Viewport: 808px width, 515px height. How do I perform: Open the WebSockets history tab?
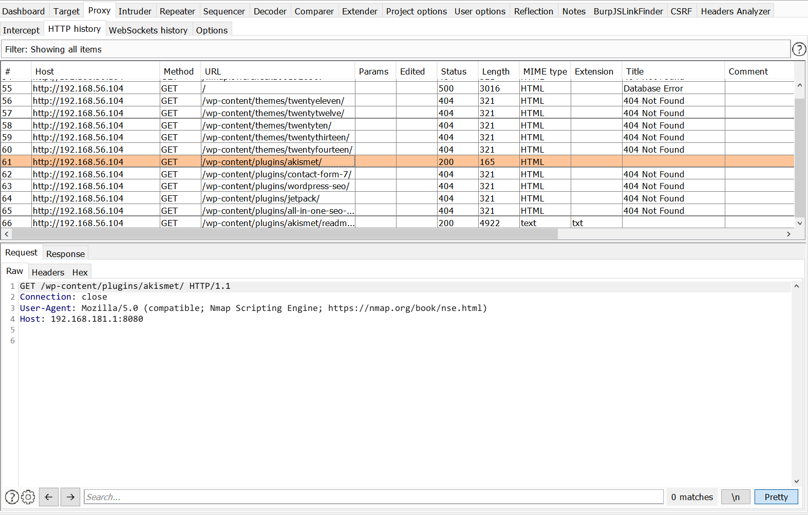tap(148, 30)
